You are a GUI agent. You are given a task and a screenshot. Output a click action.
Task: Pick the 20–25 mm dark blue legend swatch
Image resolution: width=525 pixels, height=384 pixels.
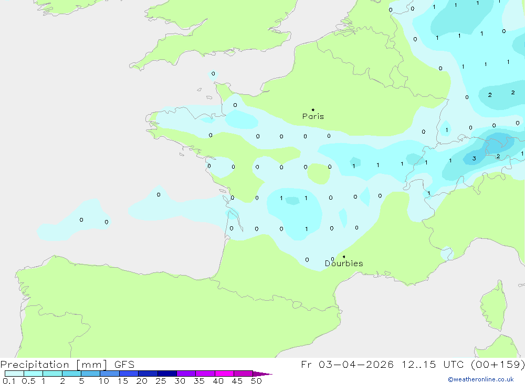tap(148, 374)
